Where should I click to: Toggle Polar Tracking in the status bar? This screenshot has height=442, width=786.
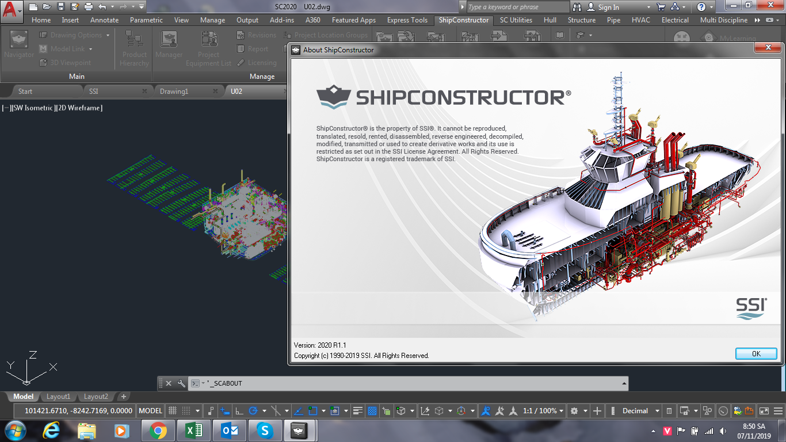point(253,411)
